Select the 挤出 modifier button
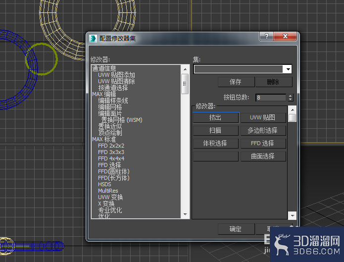This screenshot has height=262, width=344. click(x=216, y=118)
